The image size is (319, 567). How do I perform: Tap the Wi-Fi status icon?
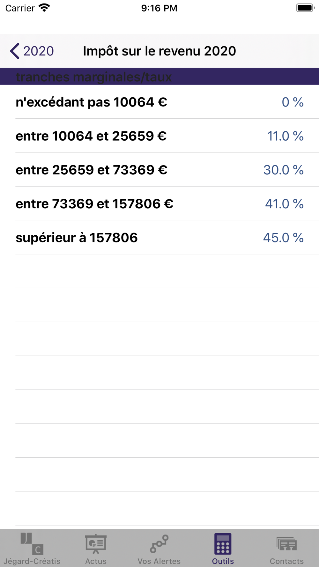[x=44, y=8]
